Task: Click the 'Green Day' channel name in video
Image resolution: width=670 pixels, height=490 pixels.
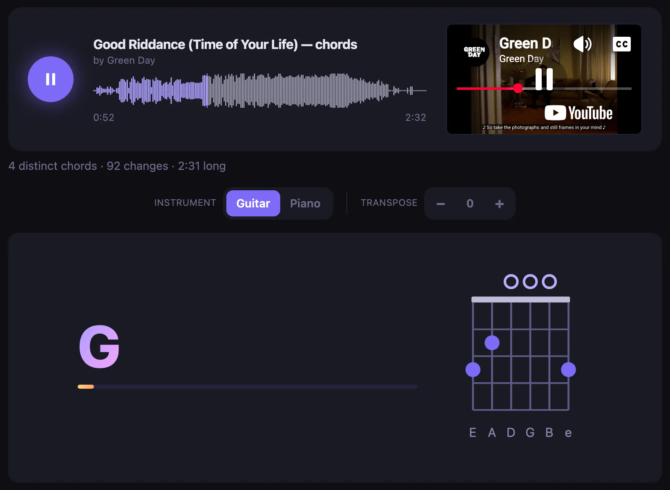Action: 521,59
